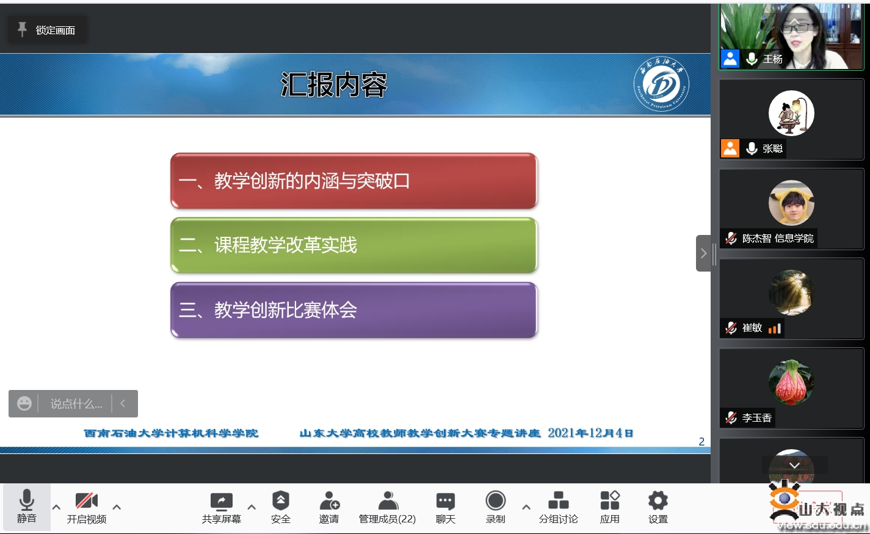Expand share options arrow beside 共享屏幕
870x534 pixels.
[x=252, y=507]
